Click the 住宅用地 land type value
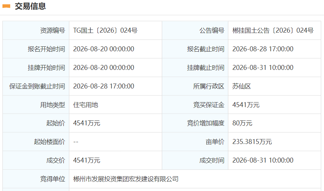Screen dimensions: 324x191 85,105
